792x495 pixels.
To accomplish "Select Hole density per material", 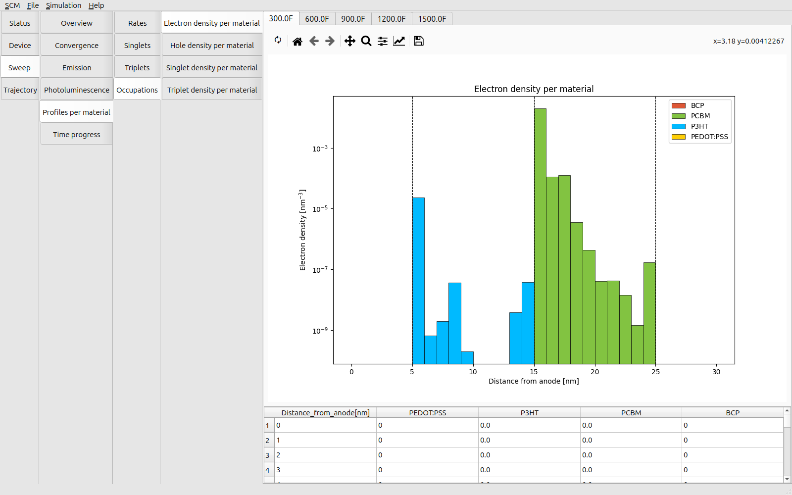I will coord(212,46).
